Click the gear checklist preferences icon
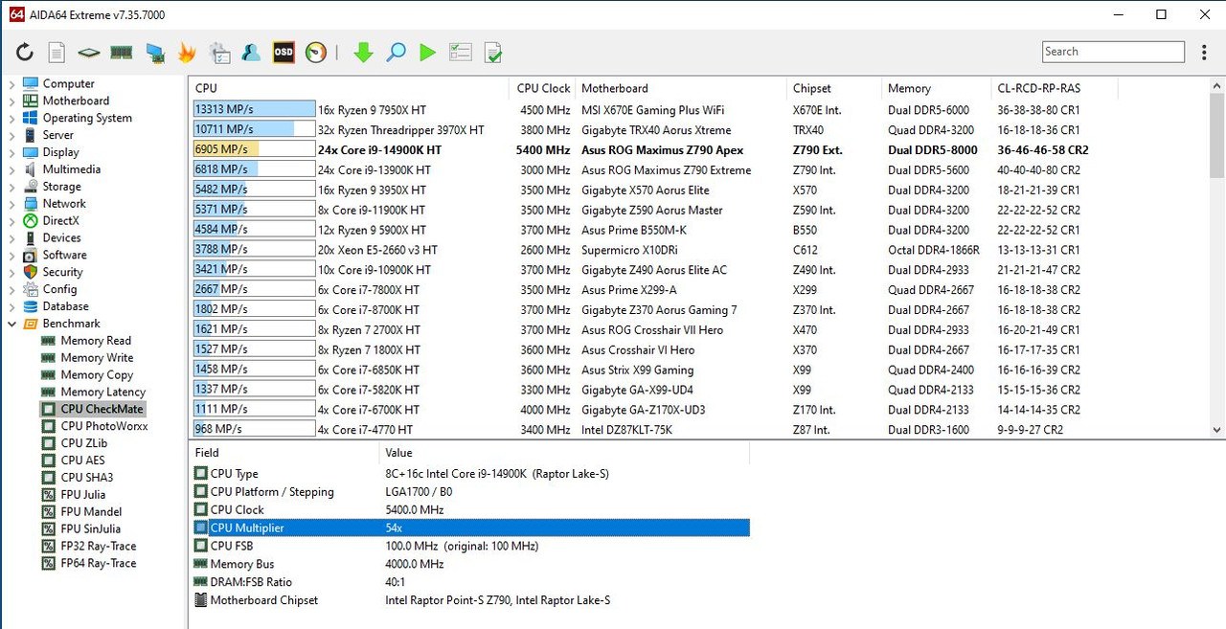The image size is (1226, 629). pyautogui.click(x=219, y=53)
